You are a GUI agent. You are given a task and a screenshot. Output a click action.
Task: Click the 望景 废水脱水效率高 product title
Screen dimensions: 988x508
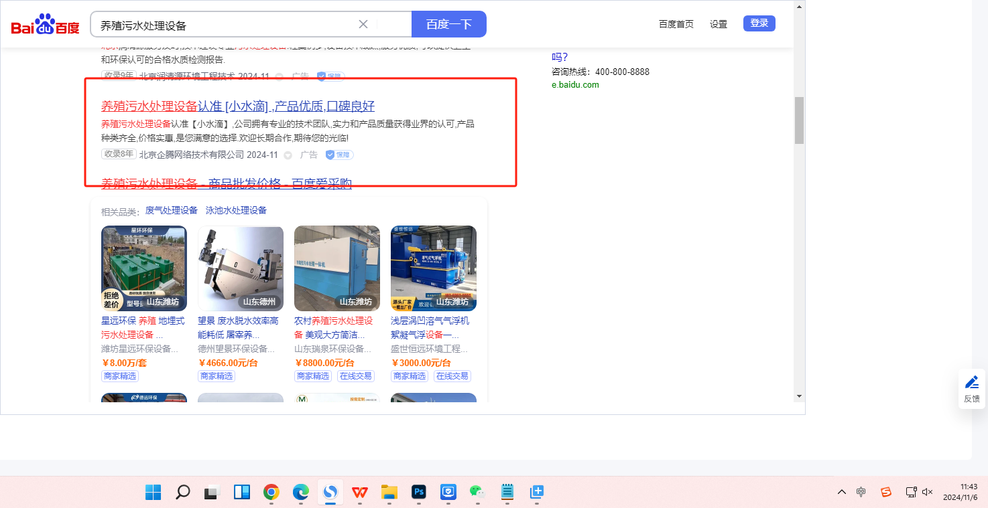click(238, 327)
